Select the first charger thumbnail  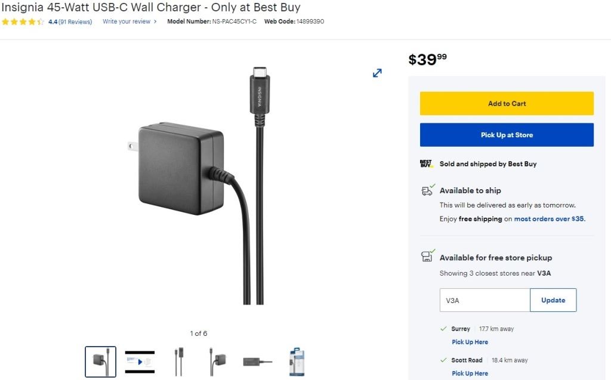click(100, 362)
